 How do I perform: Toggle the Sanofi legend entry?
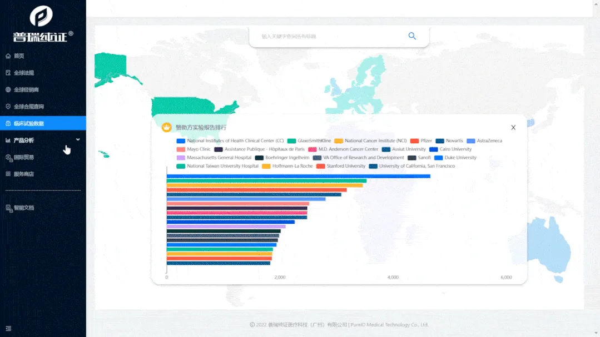[419, 158]
